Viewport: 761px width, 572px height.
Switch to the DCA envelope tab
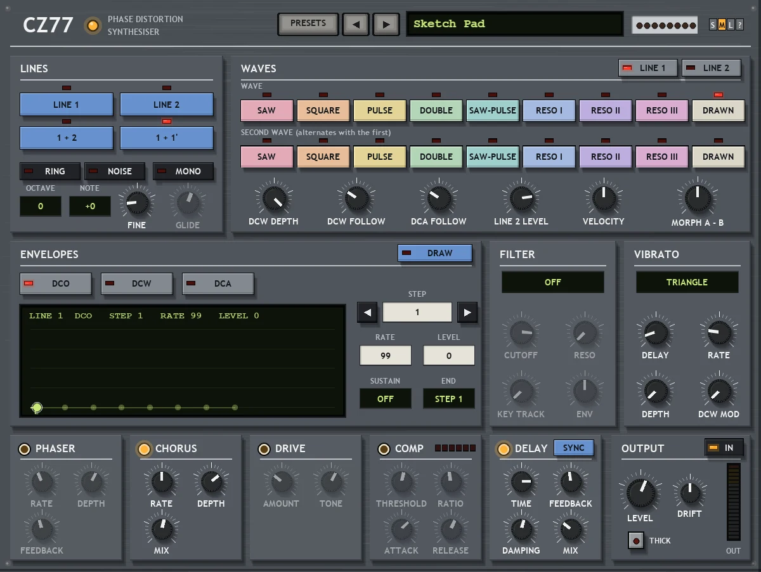pyautogui.click(x=218, y=283)
